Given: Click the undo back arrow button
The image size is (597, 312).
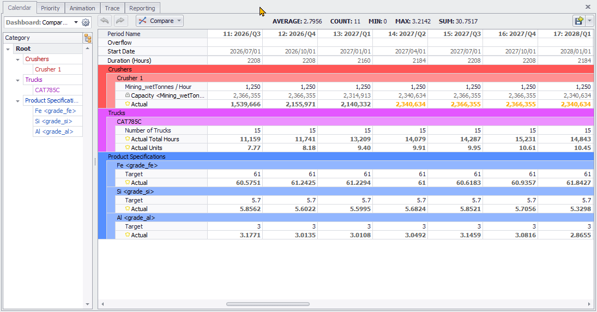Looking at the screenshot, I should coord(104,21).
